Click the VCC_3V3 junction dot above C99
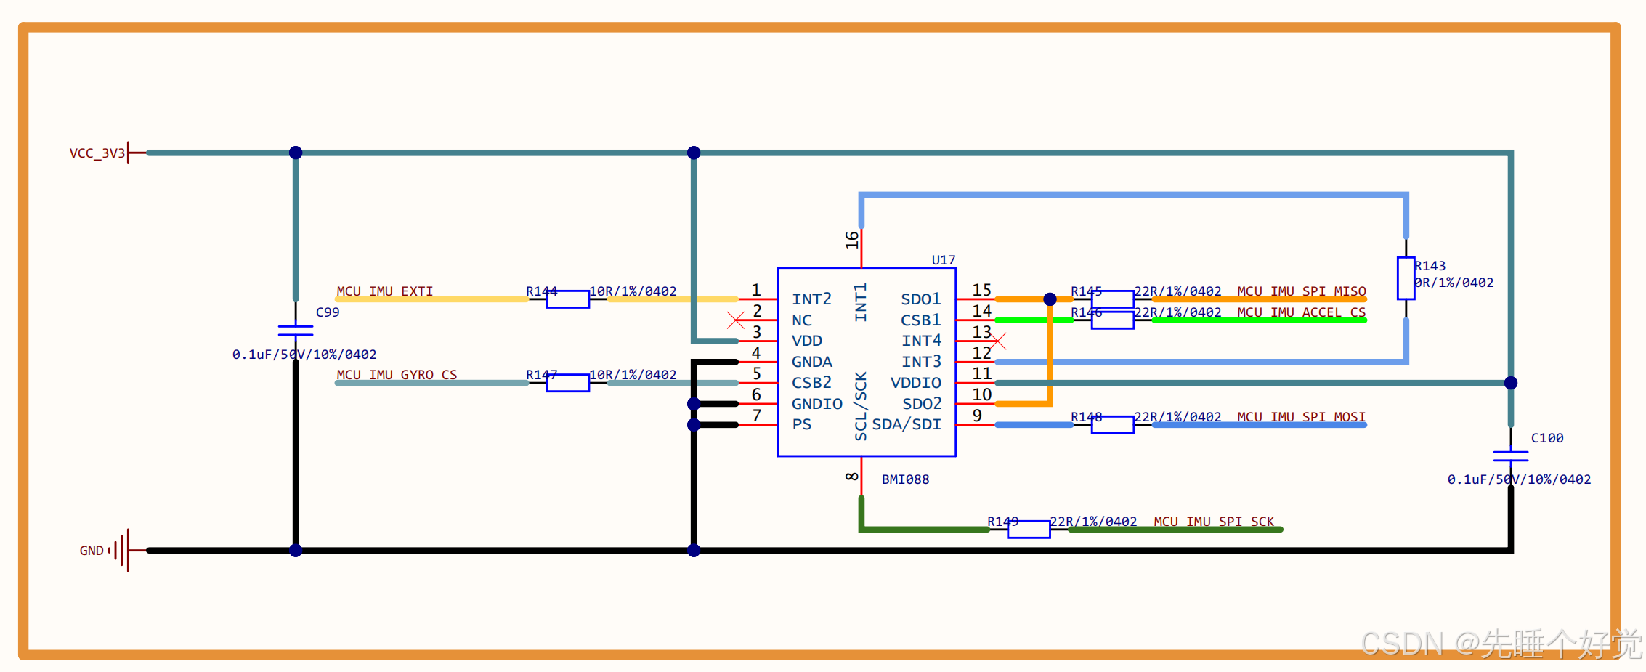 pos(296,153)
